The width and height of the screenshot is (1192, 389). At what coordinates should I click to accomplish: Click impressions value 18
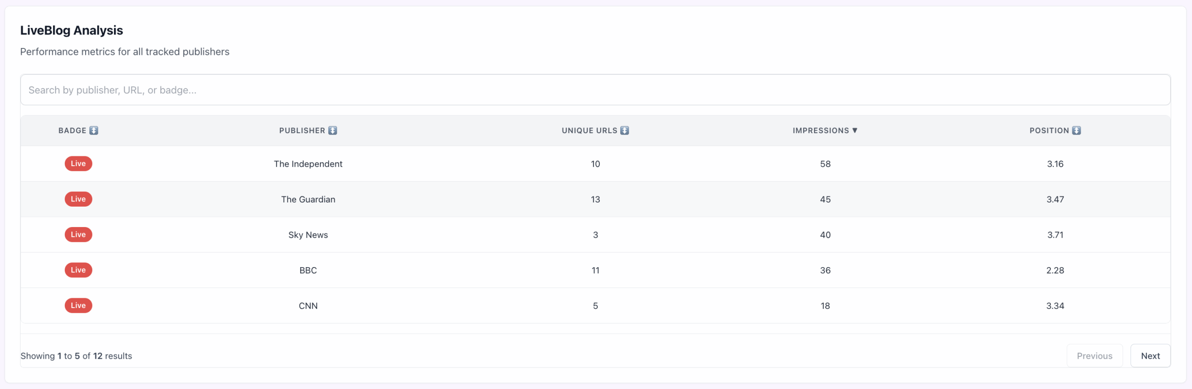tap(825, 306)
